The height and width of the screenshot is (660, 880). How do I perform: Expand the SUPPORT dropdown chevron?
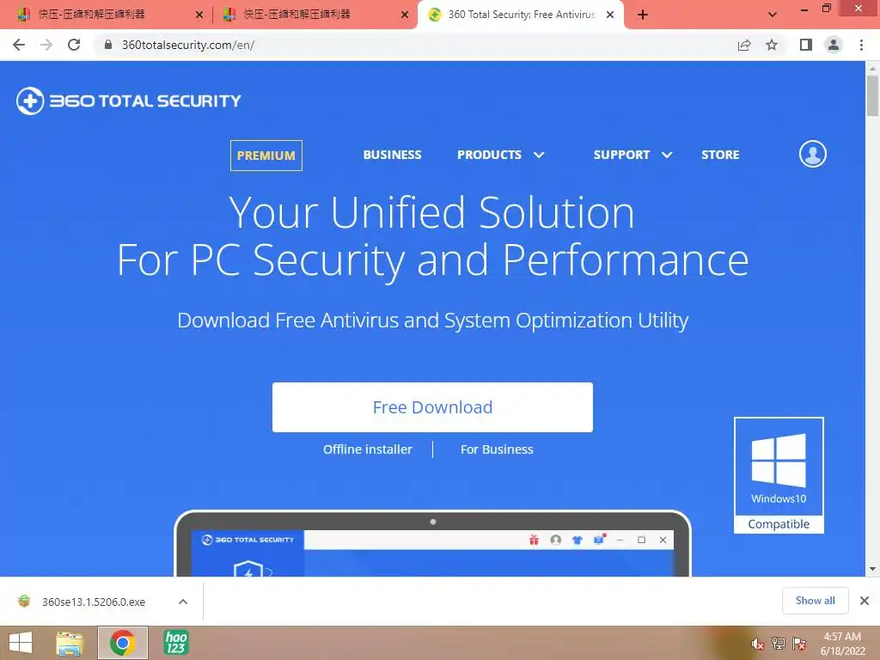coord(667,155)
